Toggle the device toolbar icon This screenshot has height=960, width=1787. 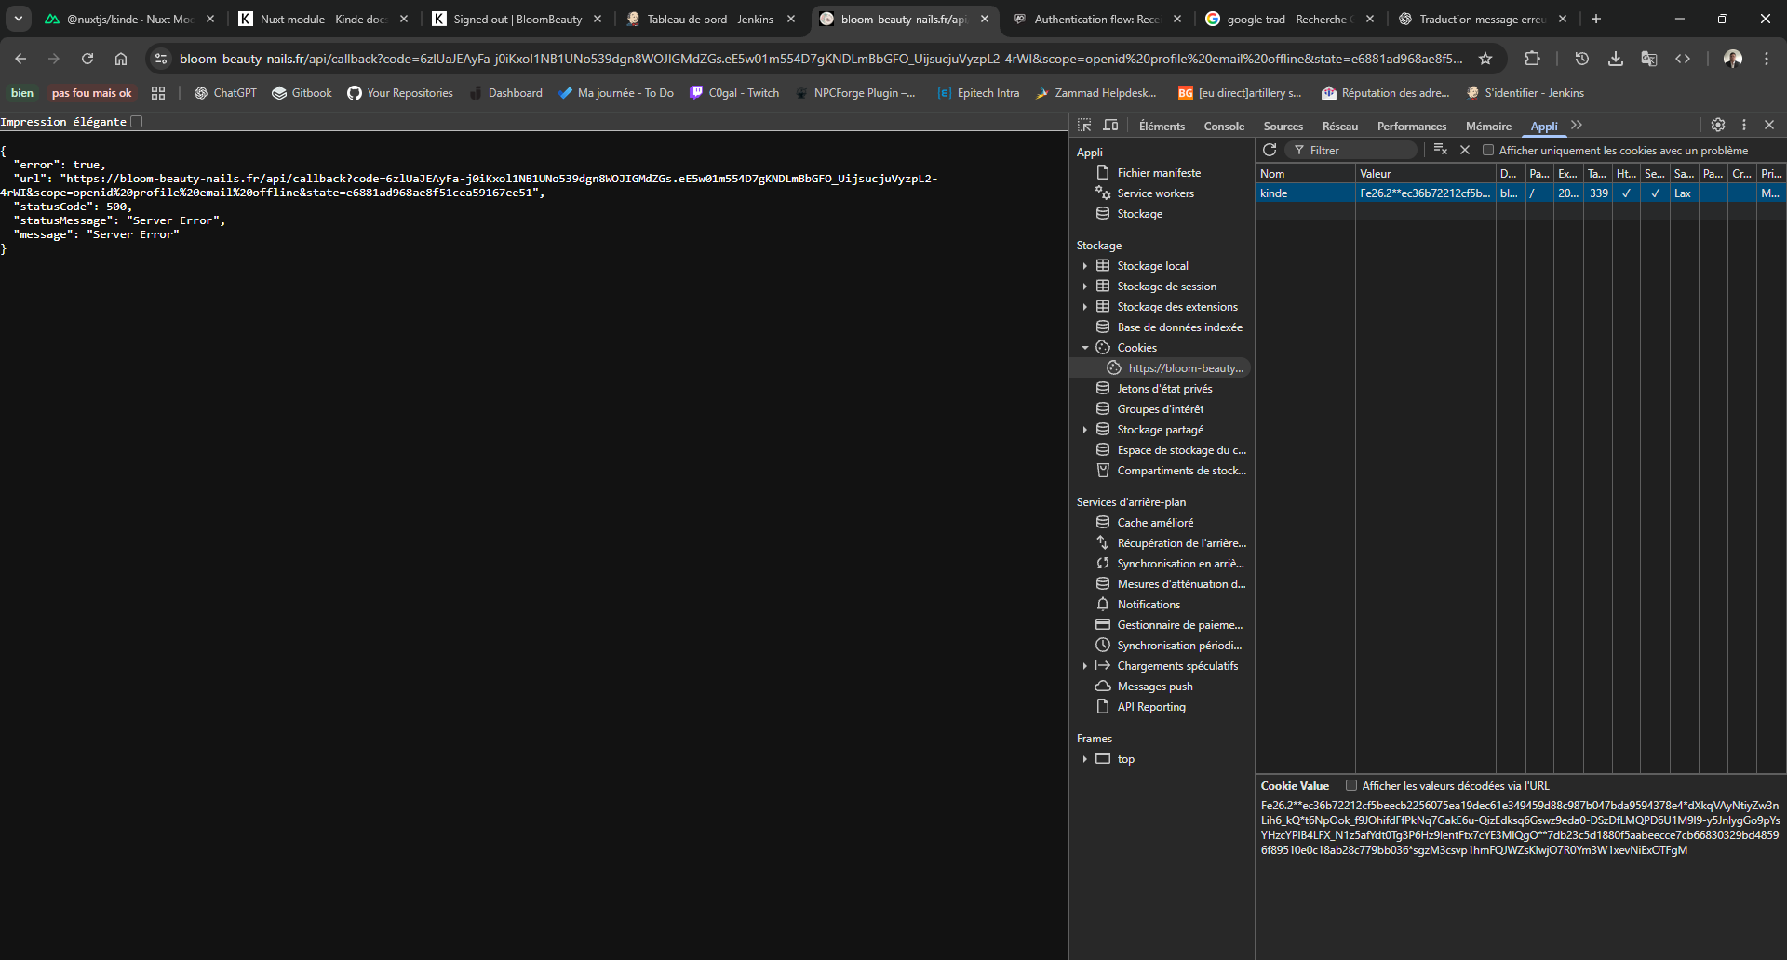1110,126
